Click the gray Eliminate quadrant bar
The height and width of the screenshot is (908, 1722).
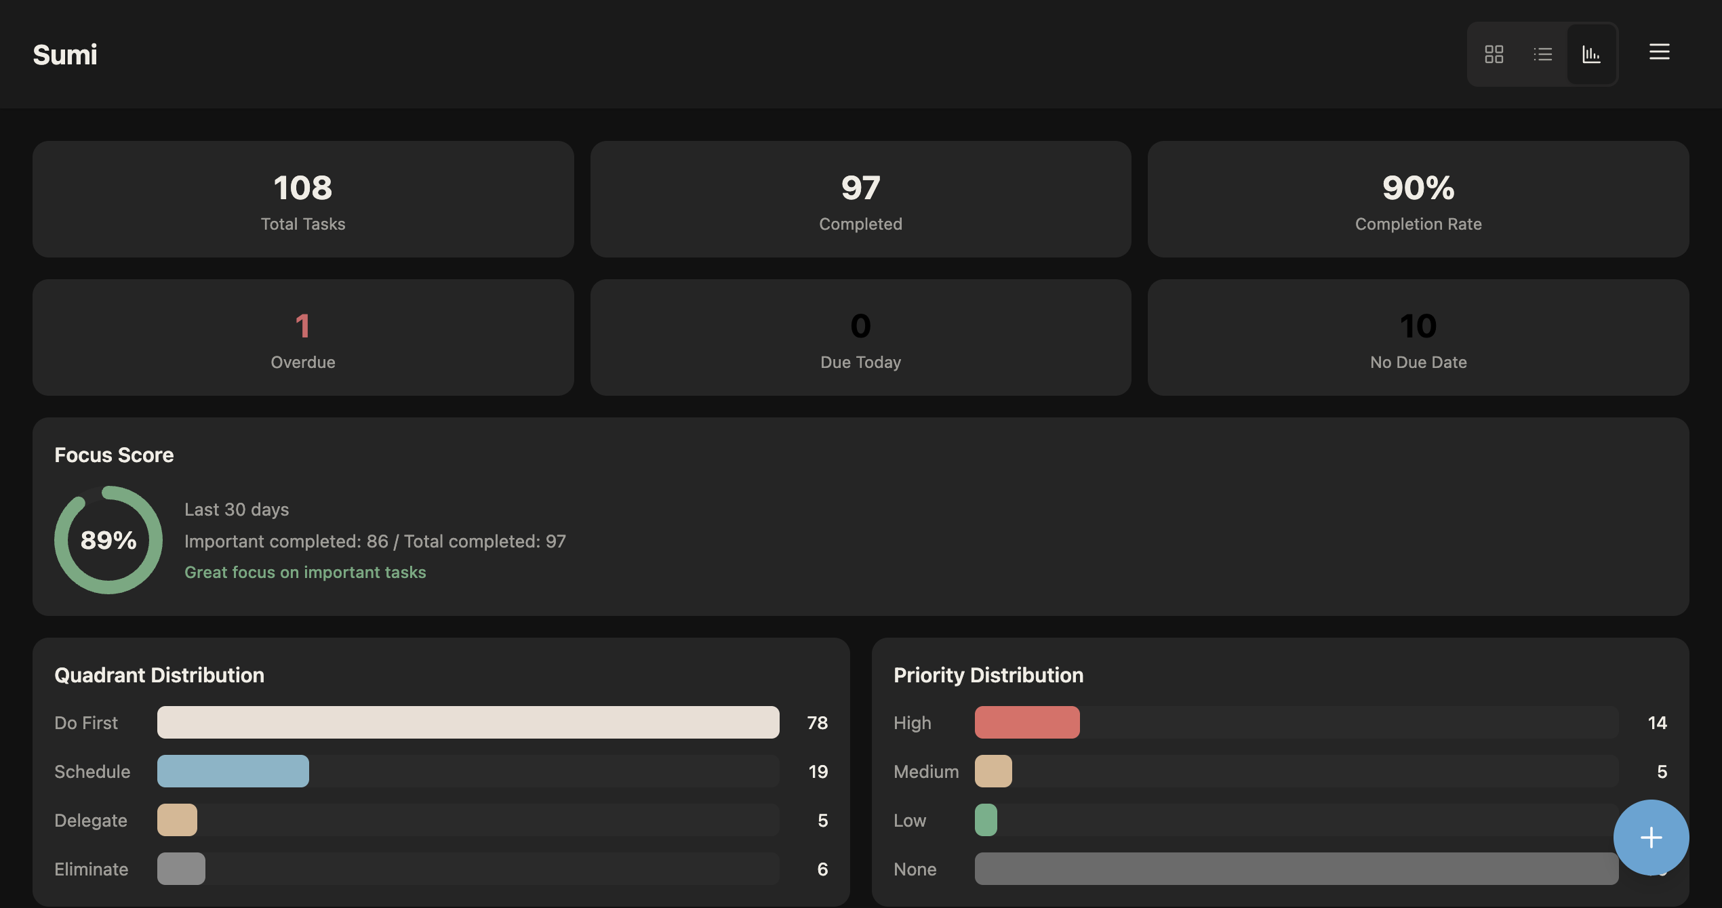tap(181, 869)
